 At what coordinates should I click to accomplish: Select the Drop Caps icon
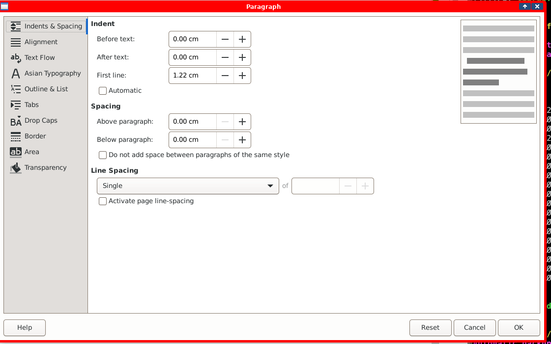click(x=16, y=121)
